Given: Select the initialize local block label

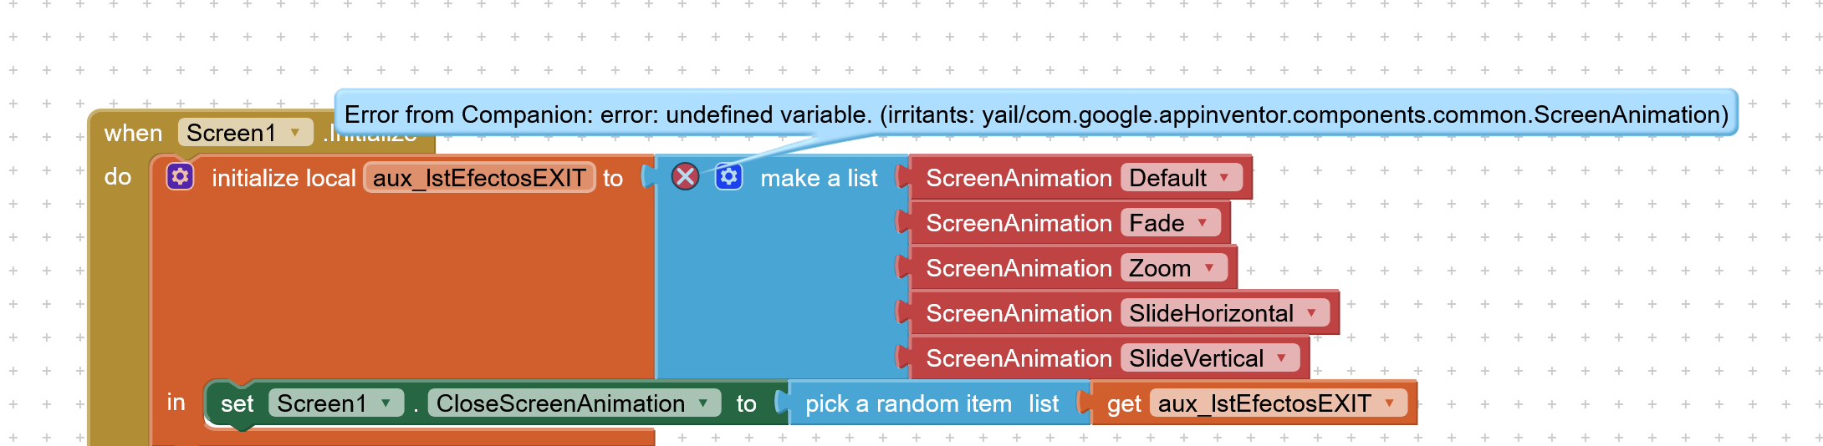Looking at the screenshot, I should [283, 178].
